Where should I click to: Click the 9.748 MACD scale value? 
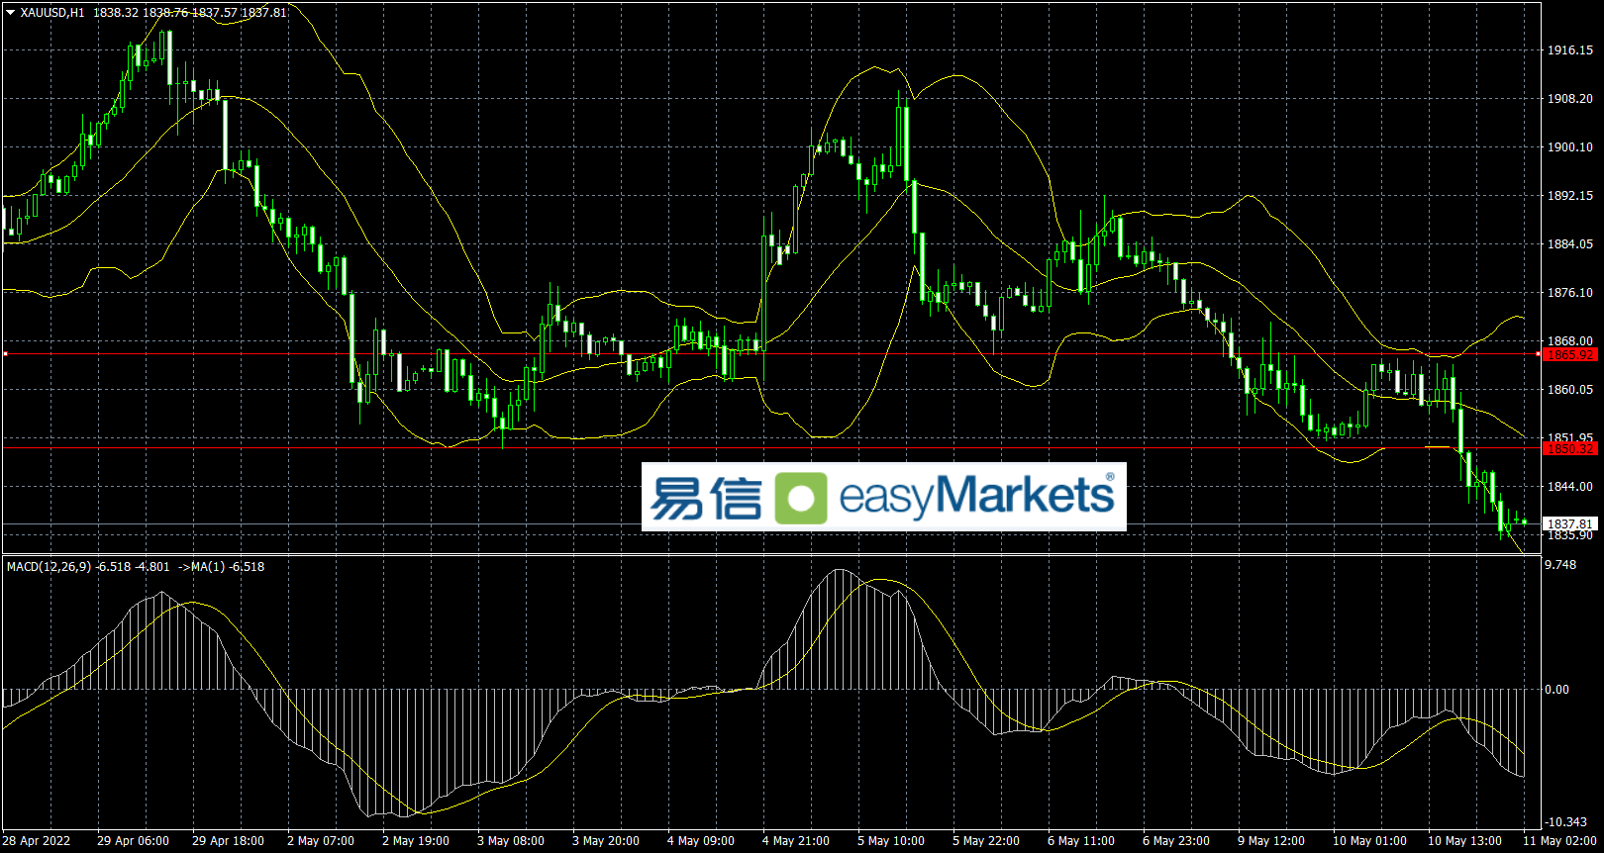coord(1560,565)
